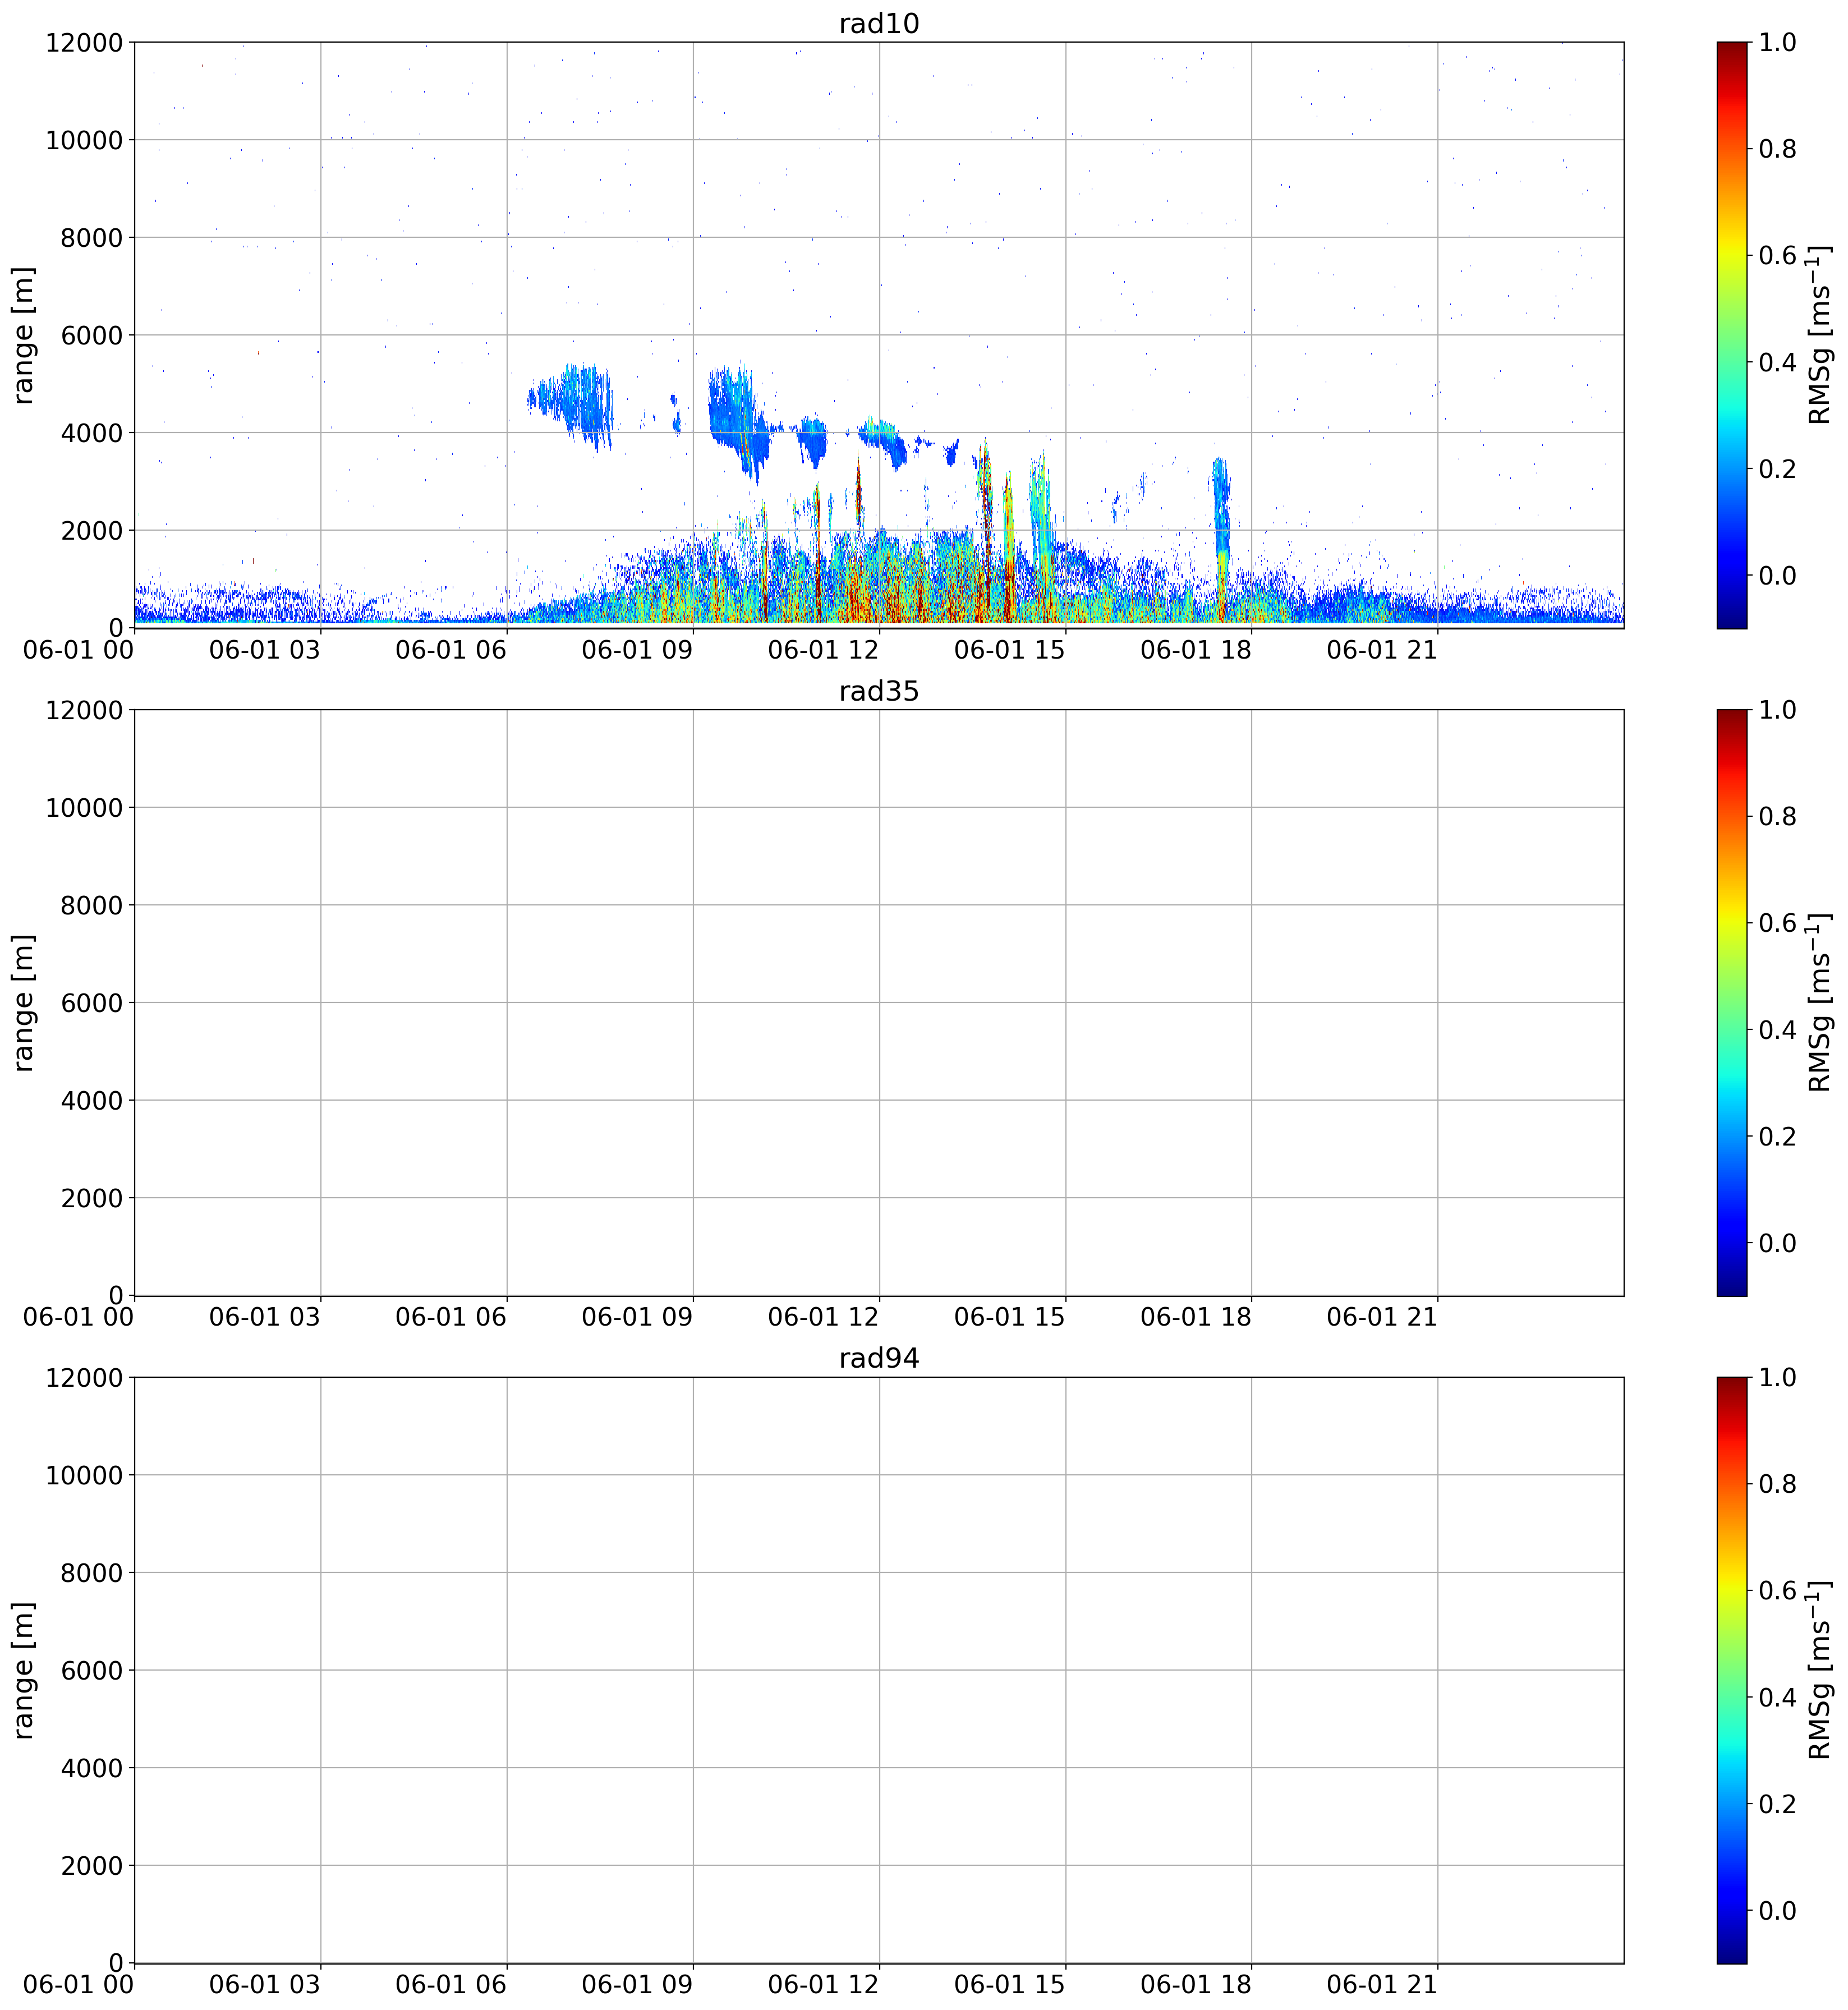1848x2010 pixels.
Task: Click the "0.2" tick on the rad35 colorbar
Action: point(1777,1136)
